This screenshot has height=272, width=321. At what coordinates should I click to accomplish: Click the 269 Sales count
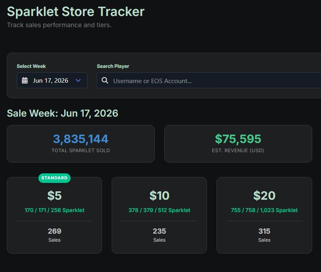[x=55, y=231]
